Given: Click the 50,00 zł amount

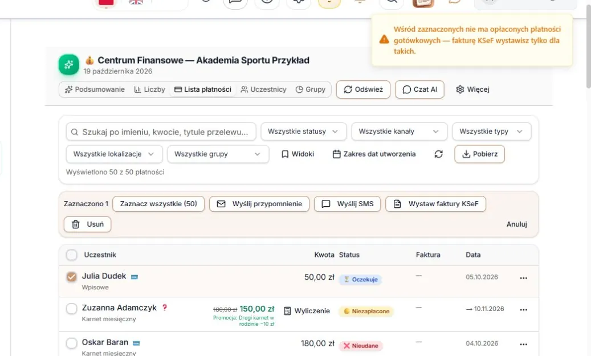Looking at the screenshot, I should tap(319, 277).
